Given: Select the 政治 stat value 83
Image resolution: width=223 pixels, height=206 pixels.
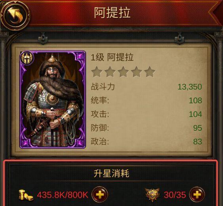Looking at the screenshot, I should pos(198,141).
